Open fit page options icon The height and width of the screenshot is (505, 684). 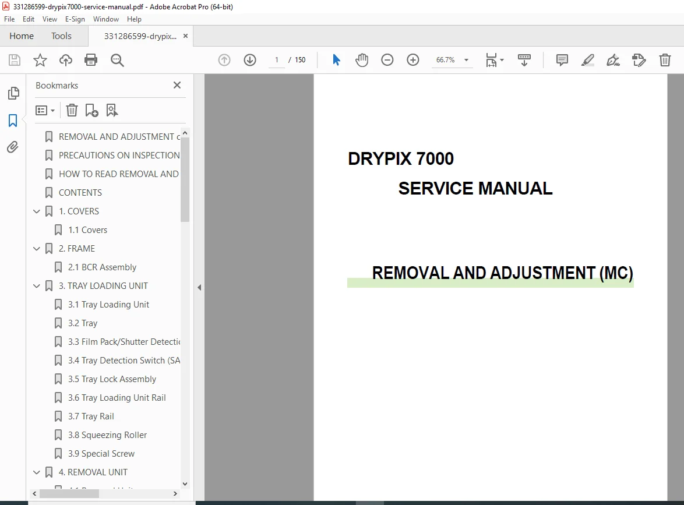pyautogui.click(x=495, y=60)
